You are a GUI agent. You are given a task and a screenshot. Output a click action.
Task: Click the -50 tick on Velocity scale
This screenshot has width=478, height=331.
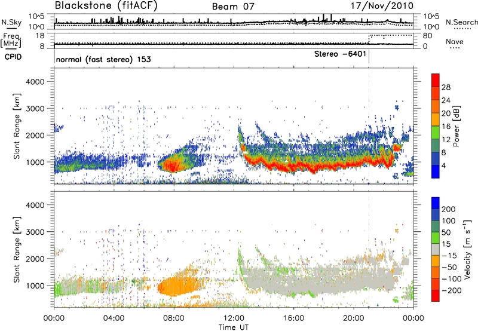[x=449, y=267]
